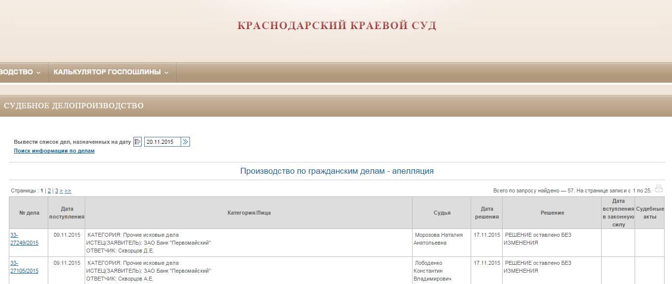The height and width of the screenshot is (284, 672).
Task: Go to results page 2
Action: (x=49, y=190)
